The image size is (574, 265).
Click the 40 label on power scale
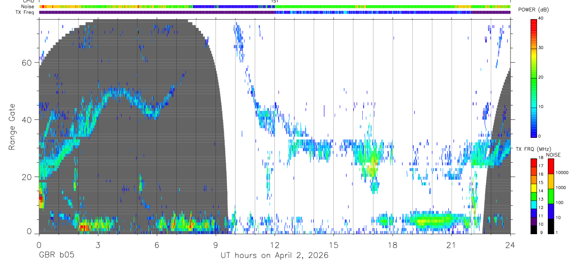coord(541,18)
